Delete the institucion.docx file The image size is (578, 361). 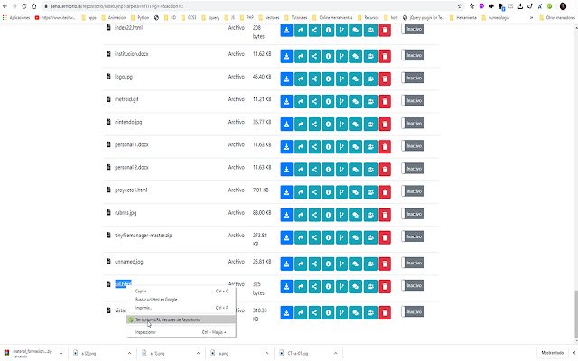tap(385, 56)
